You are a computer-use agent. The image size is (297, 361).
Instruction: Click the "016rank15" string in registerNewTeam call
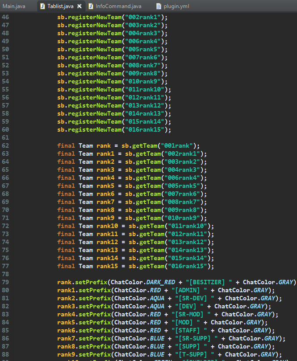146,130
